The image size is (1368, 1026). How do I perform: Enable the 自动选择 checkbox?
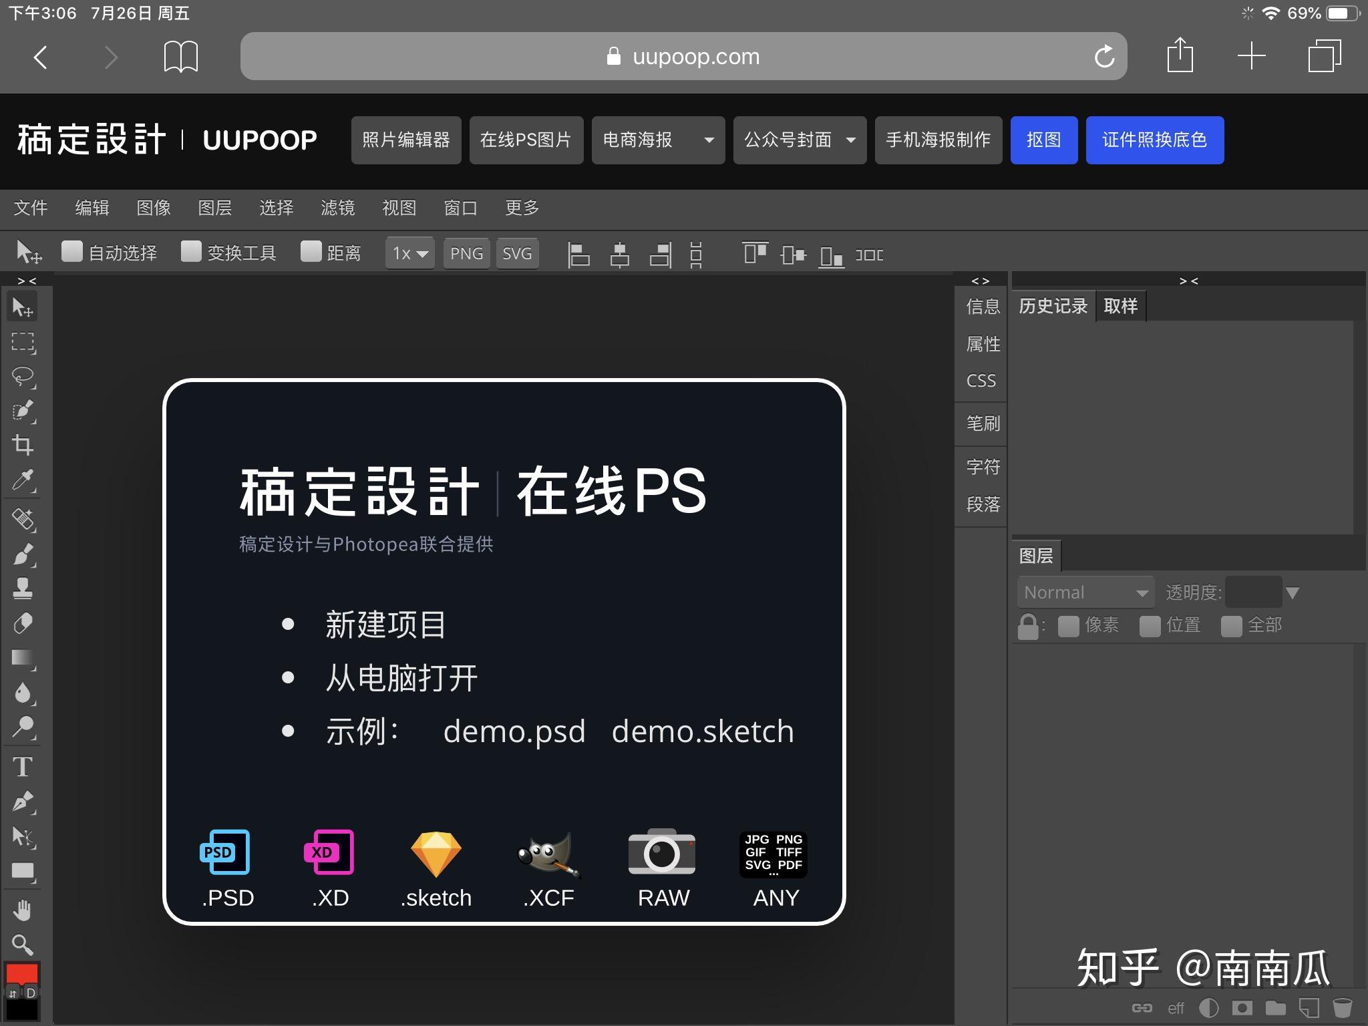coord(72,252)
